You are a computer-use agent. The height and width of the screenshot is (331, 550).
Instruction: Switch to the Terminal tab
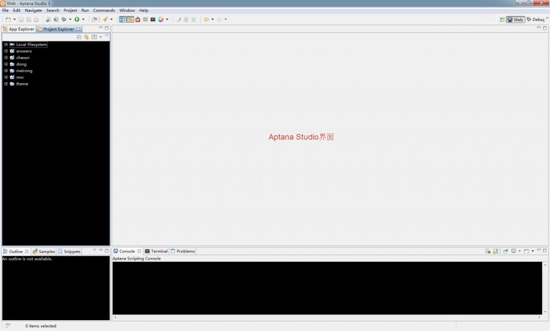[156, 250]
